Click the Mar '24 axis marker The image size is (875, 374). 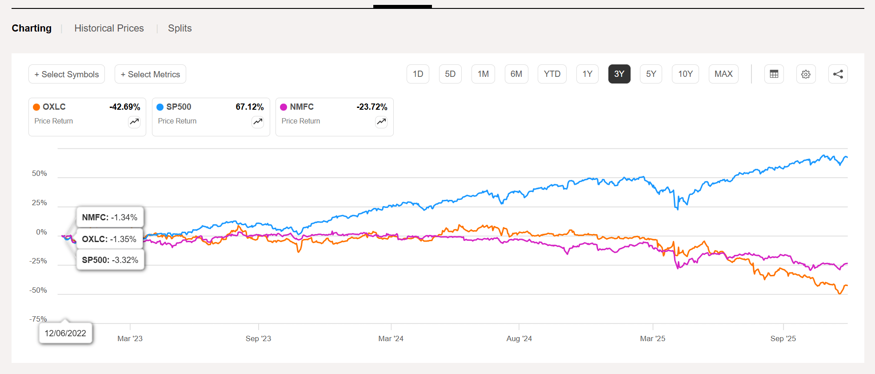tap(391, 338)
